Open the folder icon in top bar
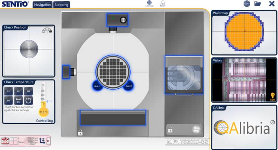Image resolution: width=278 pixels, height=150 pixels. [x=257, y=4]
